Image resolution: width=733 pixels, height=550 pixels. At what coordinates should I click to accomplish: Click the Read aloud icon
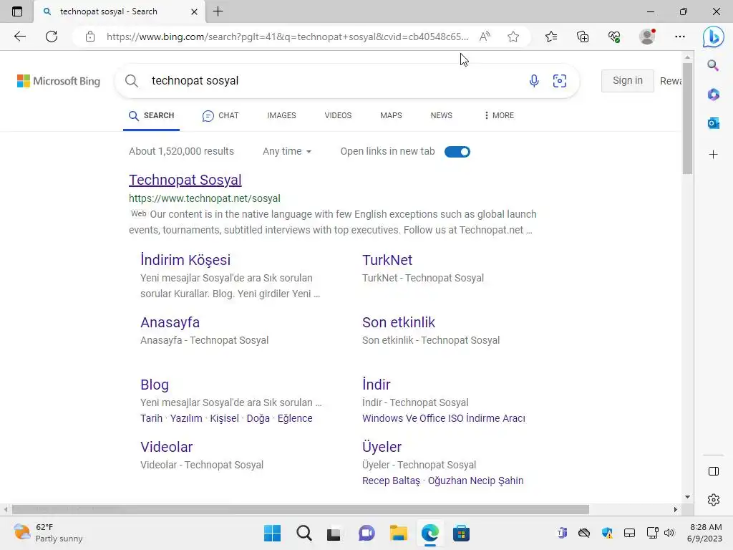click(485, 37)
